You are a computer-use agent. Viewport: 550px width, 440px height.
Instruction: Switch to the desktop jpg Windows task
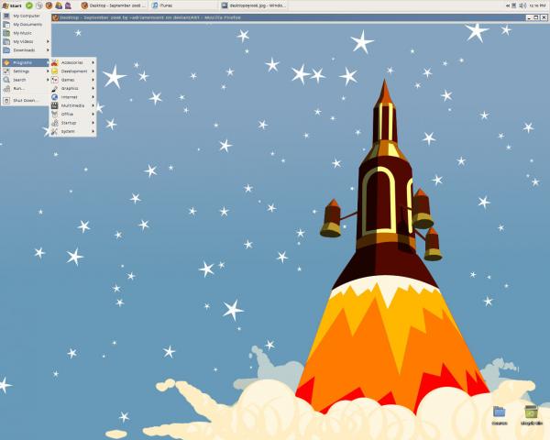254,5
